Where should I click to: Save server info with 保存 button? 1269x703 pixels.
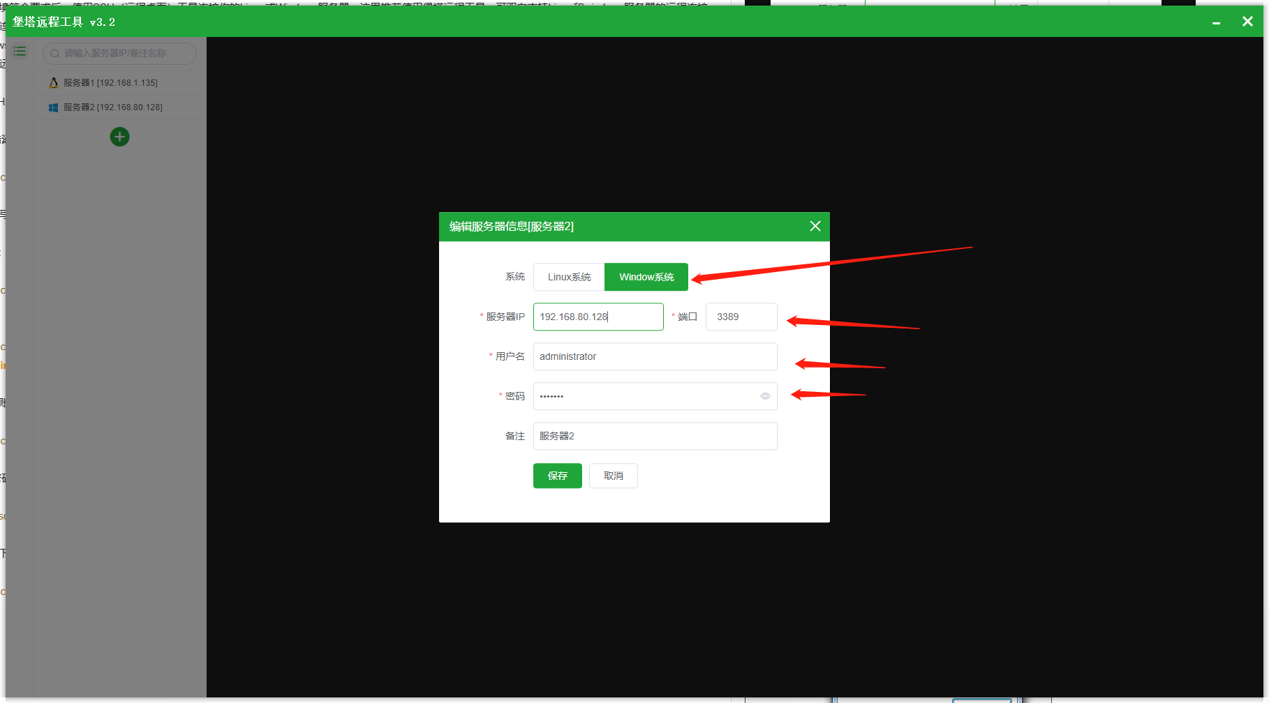(x=558, y=476)
